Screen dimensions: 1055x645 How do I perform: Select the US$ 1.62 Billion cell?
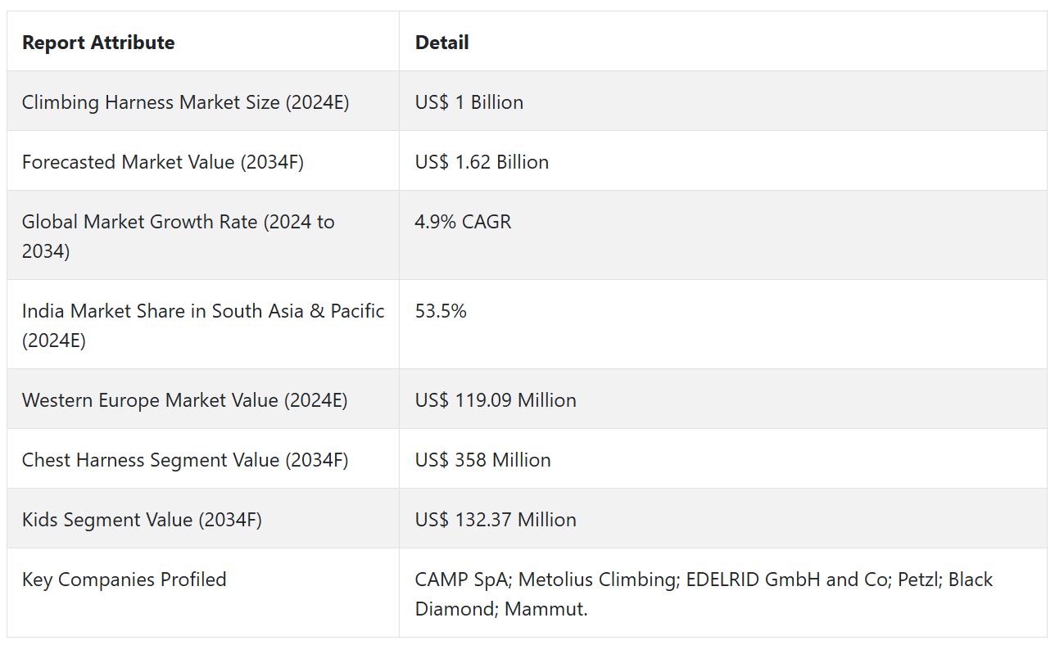482,162
